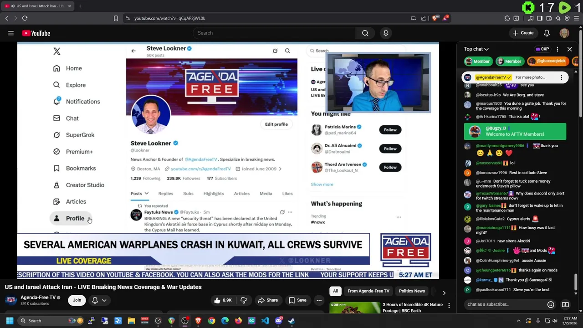This screenshot has width=583, height=328.
Task: Toggle the microphone icon in system tray
Action: click(x=538, y=321)
